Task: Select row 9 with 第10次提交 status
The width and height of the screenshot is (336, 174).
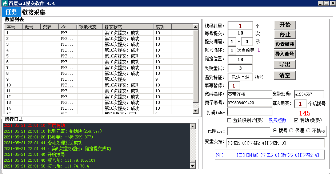Action: click(99, 79)
